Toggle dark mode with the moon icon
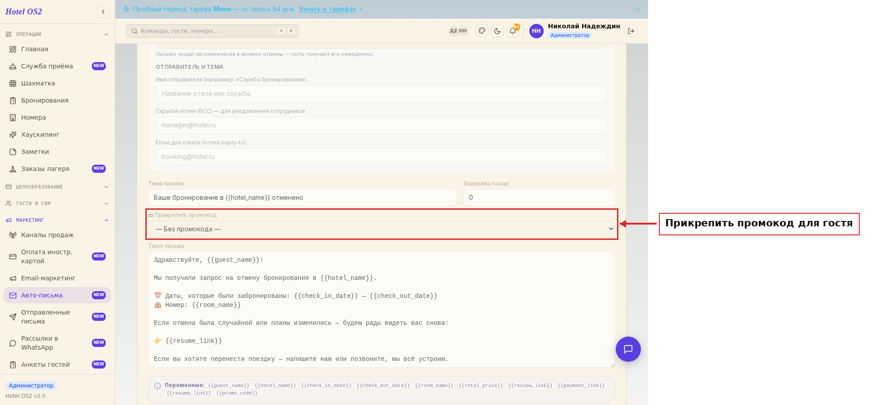Image resolution: width=870 pixels, height=405 pixels. (x=497, y=31)
